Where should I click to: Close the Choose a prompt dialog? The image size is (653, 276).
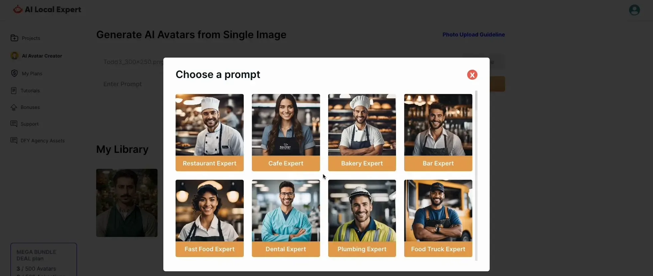click(472, 75)
